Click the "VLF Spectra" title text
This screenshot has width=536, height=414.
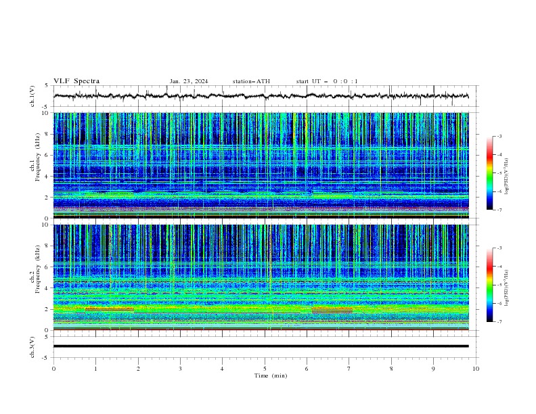[x=76, y=81]
